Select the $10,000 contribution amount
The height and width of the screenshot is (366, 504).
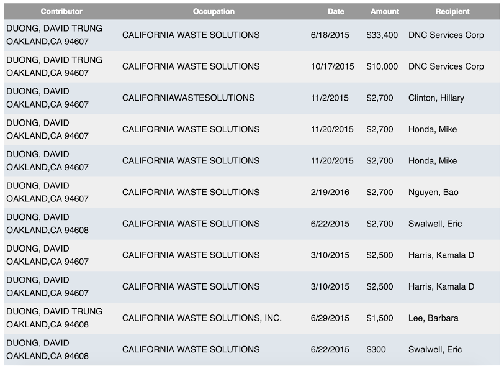[382, 66]
